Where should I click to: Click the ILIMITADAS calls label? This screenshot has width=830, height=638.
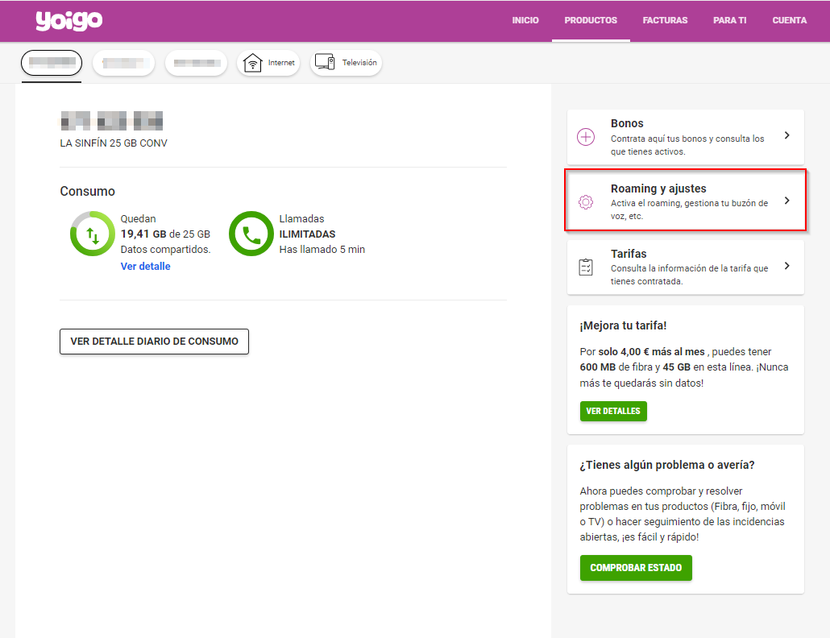pos(307,234)
